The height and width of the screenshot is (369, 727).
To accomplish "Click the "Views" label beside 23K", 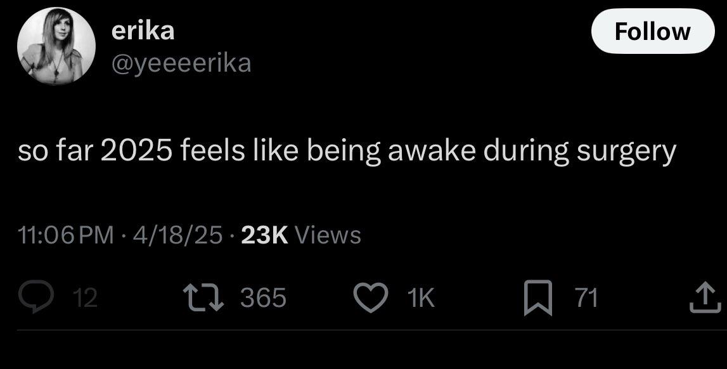I will click(328, 235).
